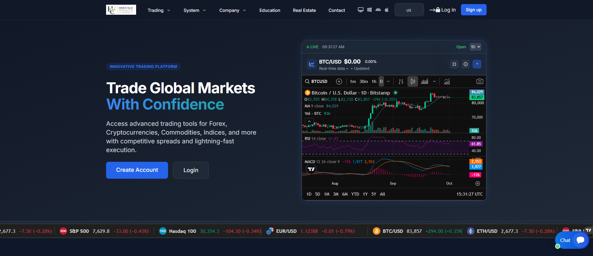Viewport: 593px width, 256px height.
Task: Open chart settings gear near time axis
Action: pos(478,183)
